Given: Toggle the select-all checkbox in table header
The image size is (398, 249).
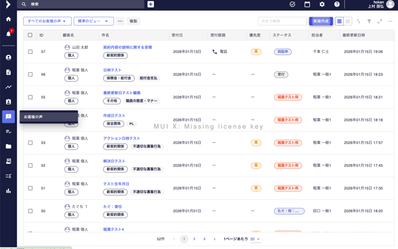Looking at the screenshot, I should tap(30, 35).
